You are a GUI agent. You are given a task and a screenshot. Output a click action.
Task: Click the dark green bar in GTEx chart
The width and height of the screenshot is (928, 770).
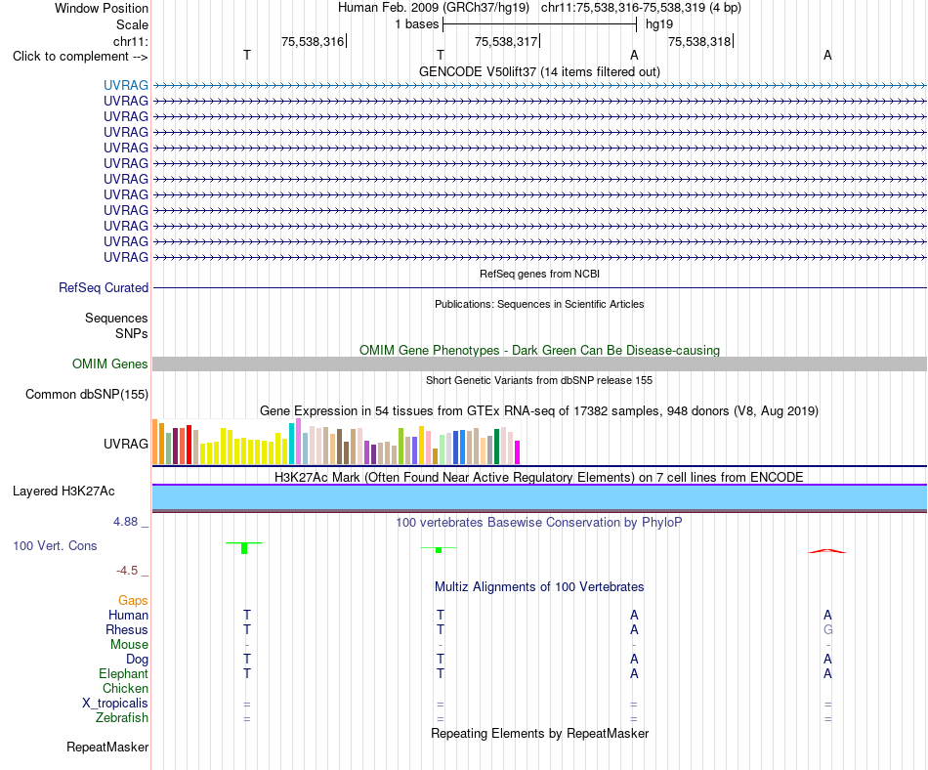(x=496, y=447)
